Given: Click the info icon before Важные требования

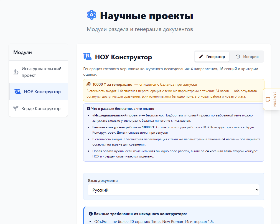Looking at the screenshot, I should point(91,214).
